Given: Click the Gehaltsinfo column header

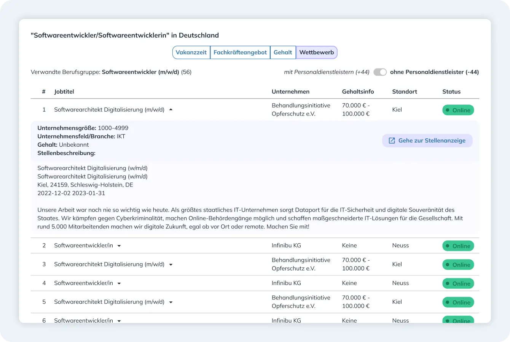Looking at the screenshot, I should pyautogui.click(x=358, y=92).
